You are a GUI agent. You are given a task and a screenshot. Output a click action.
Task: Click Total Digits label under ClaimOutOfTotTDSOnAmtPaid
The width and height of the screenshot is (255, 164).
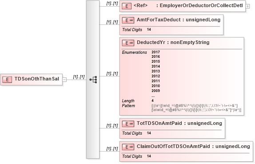pos(132,156)
